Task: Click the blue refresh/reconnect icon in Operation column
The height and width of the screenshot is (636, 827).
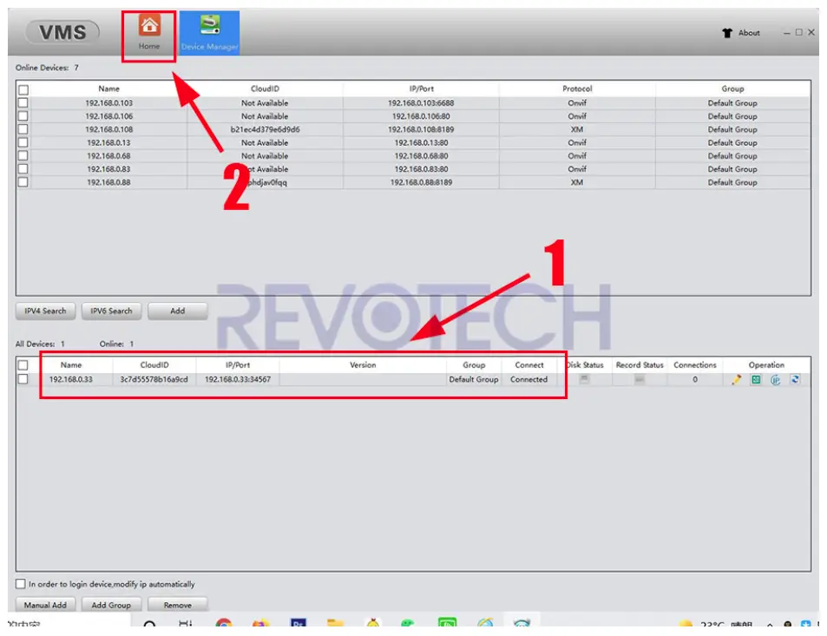Action: coord(795,380)
